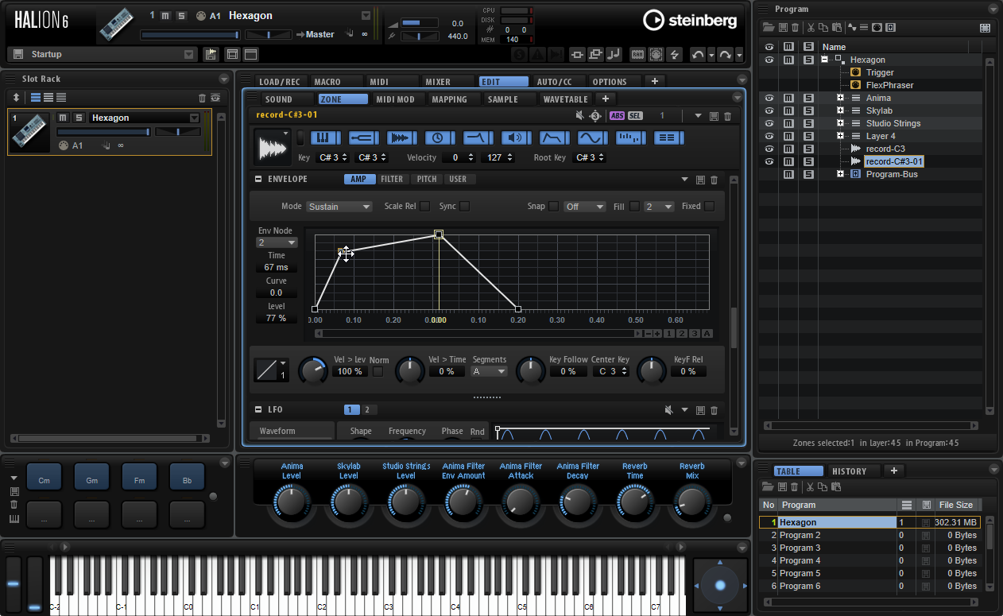The image size is (1003, 616).
Task: Mute the record-C#3-01 zone via speaker icon
Action: pyautogui.click(x=579, y=116)
